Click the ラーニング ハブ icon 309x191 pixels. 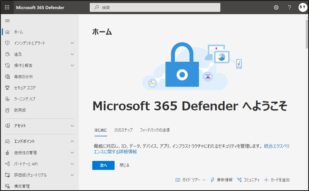point(8,99)
